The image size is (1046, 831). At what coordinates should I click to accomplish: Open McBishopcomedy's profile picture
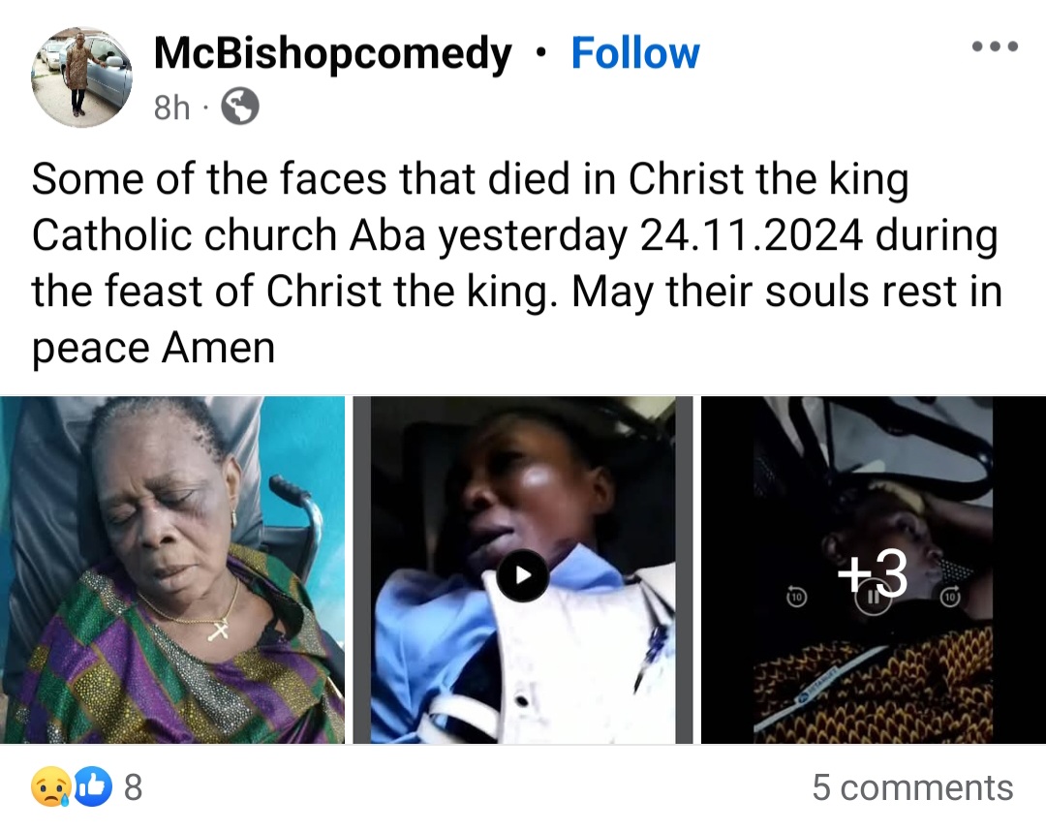click(81, 77)
